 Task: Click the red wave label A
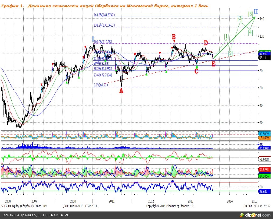(121, 91)
